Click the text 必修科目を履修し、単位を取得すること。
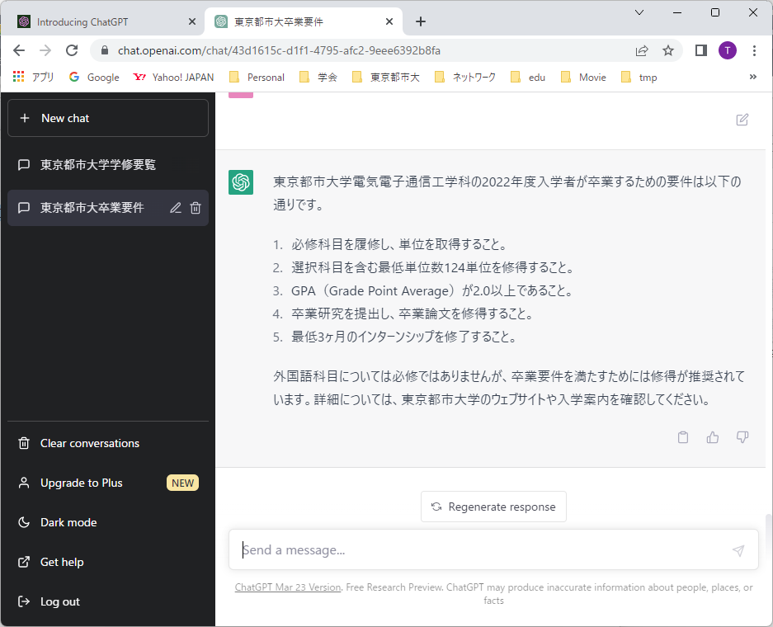Image resolution: width=773 pixels, height=627 pixels. [x=399, y=244]
